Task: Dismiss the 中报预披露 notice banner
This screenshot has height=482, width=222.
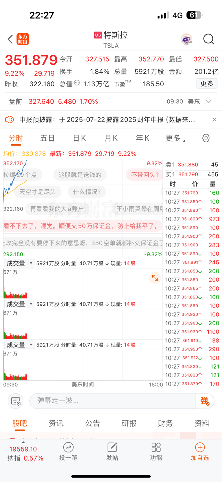Action: [214, 120]
